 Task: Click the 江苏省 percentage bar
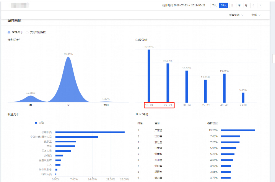pyautogui.click(x=231, y=136)
